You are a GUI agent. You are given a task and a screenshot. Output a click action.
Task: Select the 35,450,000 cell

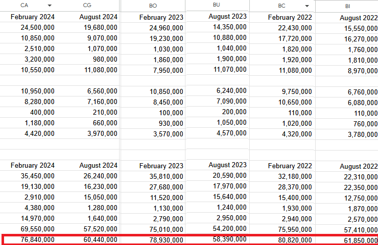(37, 176)
